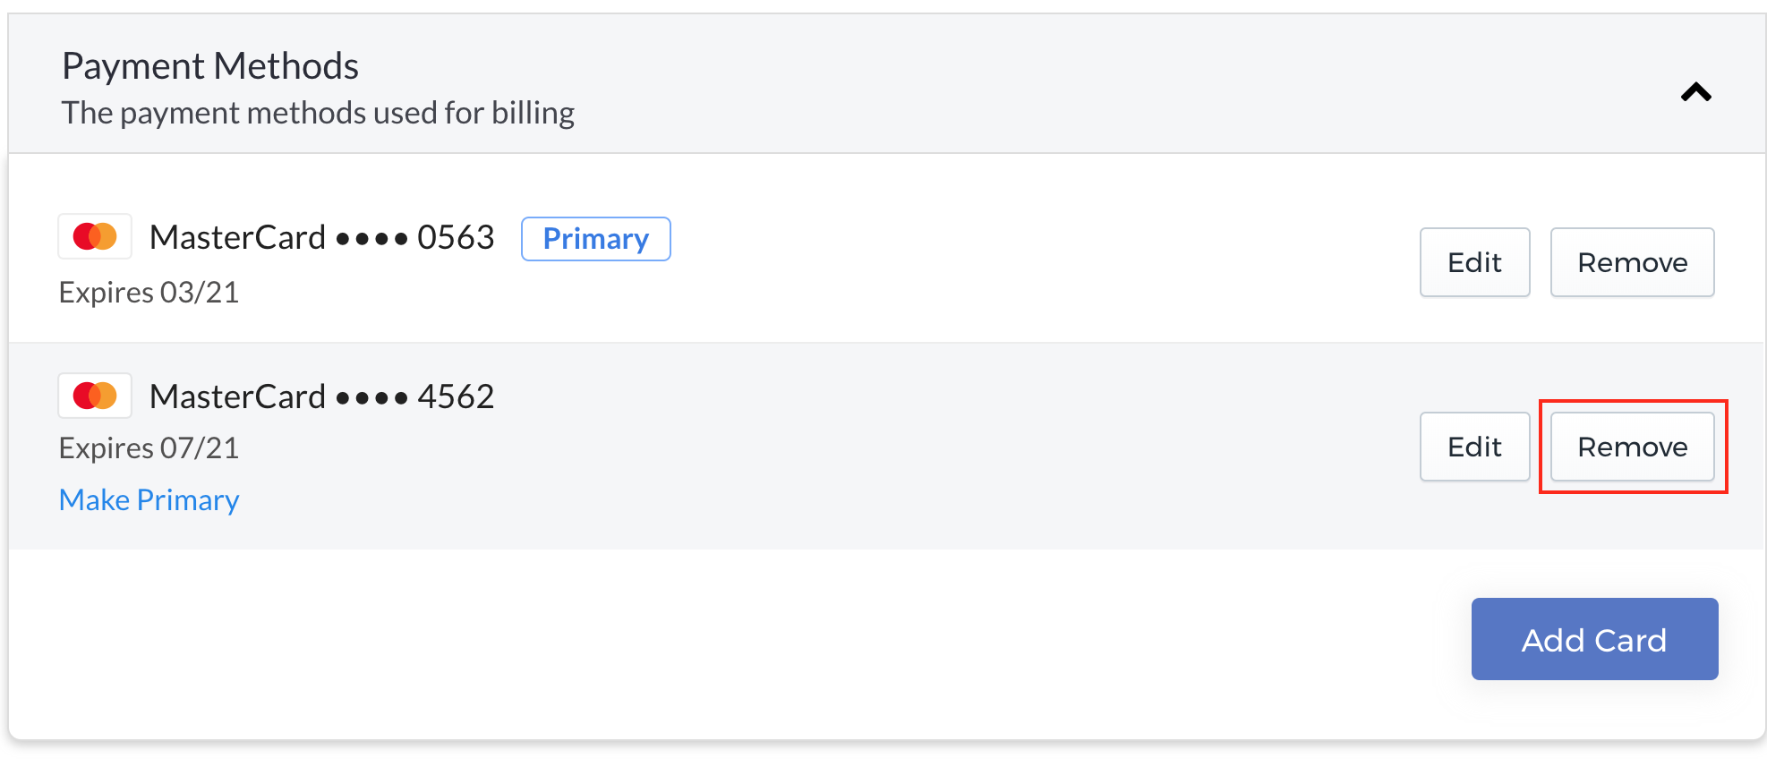Collapse the Payment Methods section chevron
1767x784 pixels.
coord(1695,92)
